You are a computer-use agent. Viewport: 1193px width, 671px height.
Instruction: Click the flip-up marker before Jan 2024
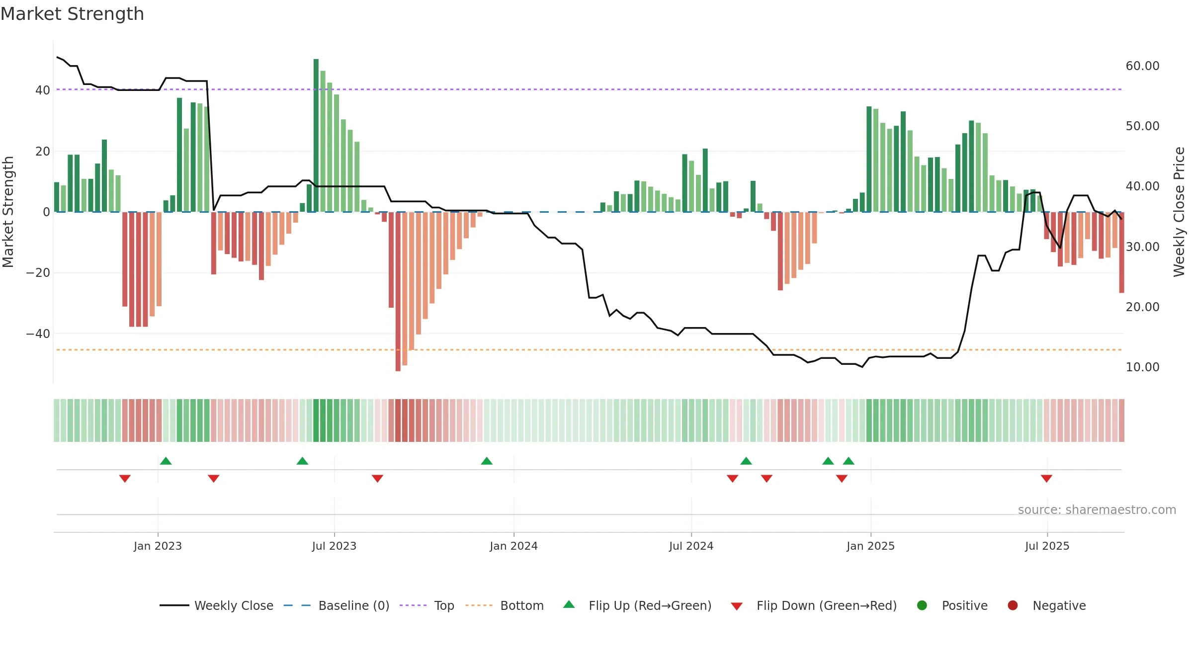tap(487, 461)
